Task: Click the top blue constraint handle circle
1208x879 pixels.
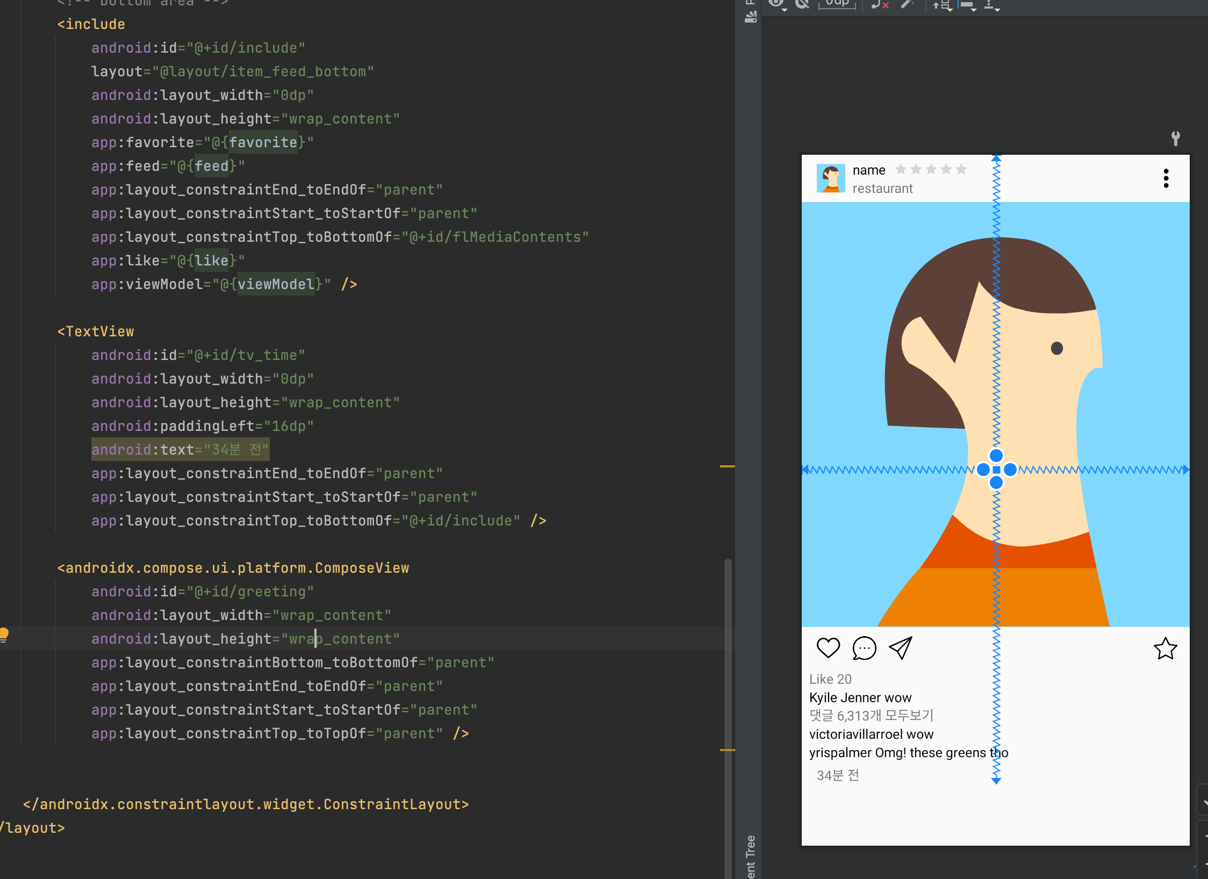Action: pos(996,456)
